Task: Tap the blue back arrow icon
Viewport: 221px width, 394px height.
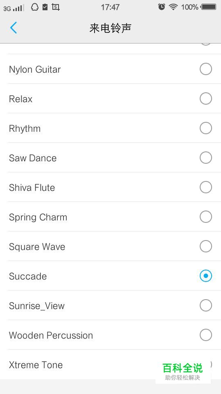Action: pos(14,27)
